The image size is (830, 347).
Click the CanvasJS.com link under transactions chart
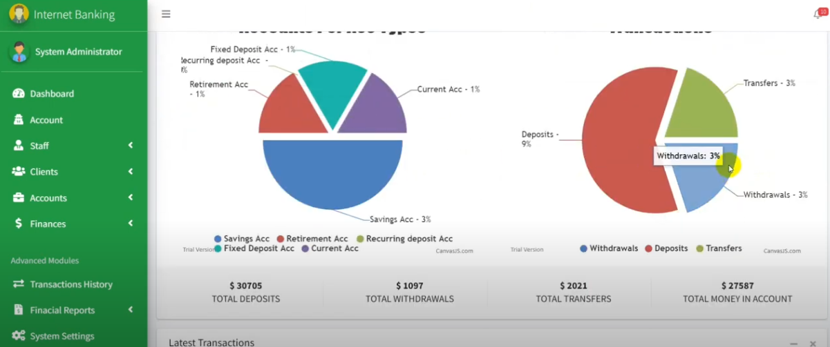[x=782, y=251]
